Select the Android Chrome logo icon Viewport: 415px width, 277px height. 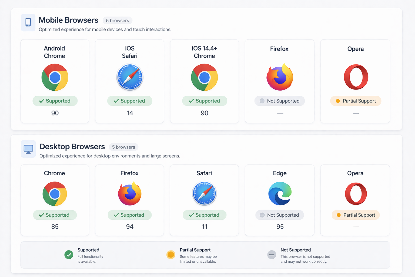[x=55, y=77]
